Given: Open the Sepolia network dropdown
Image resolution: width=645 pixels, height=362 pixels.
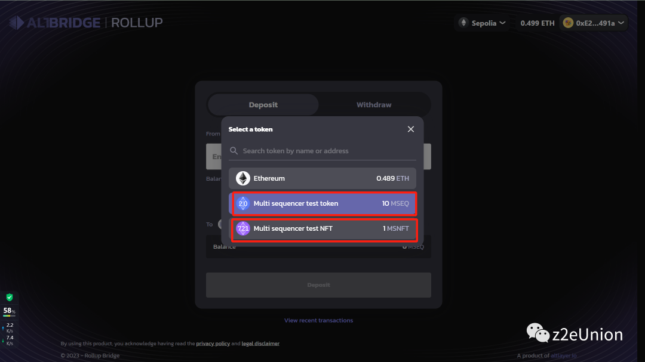Looking at the screenshot, I should coord(483,23).
